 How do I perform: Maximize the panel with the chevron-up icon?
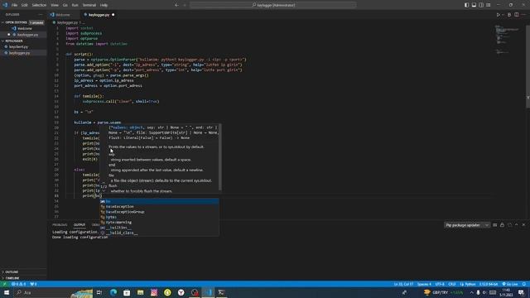517,225
